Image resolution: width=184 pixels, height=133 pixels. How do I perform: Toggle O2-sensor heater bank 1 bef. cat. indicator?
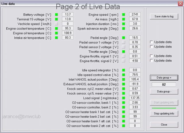click(124, 112)
